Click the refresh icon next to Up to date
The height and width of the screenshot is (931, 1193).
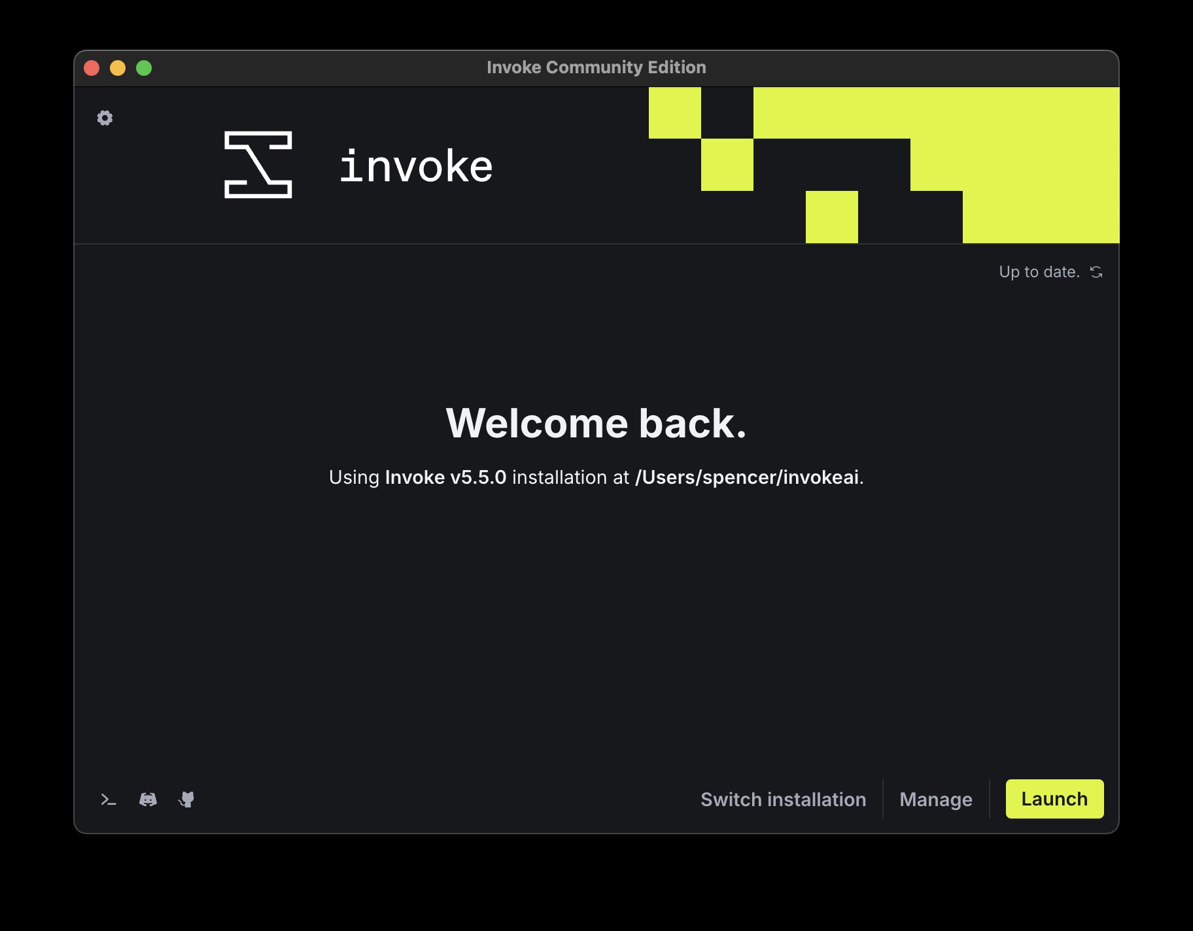1096,272
